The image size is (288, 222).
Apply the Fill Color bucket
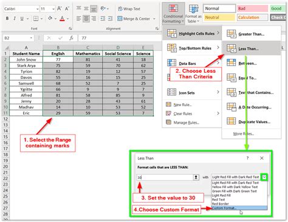coord(50,18)
